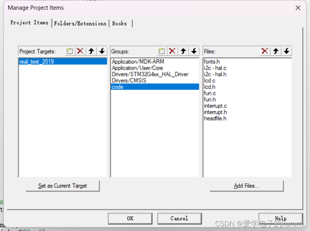Move project target down with arrow
This screenshot has height=231, width=310.
coord(102,51)
